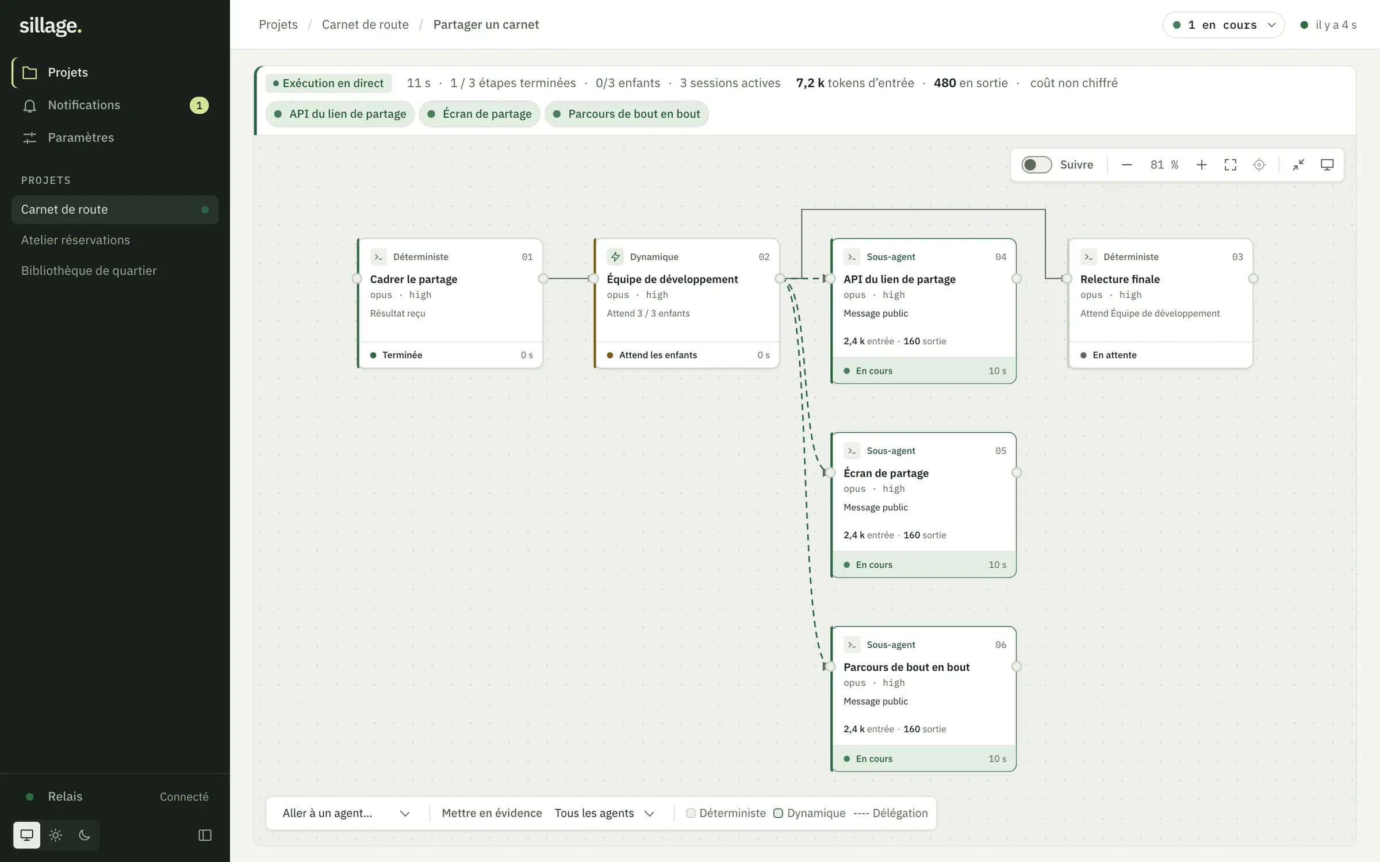This screenshot has width=1380, height=862.
Task: Click 'API du lien de partage' session chip
Action: [x=340, y=114]
